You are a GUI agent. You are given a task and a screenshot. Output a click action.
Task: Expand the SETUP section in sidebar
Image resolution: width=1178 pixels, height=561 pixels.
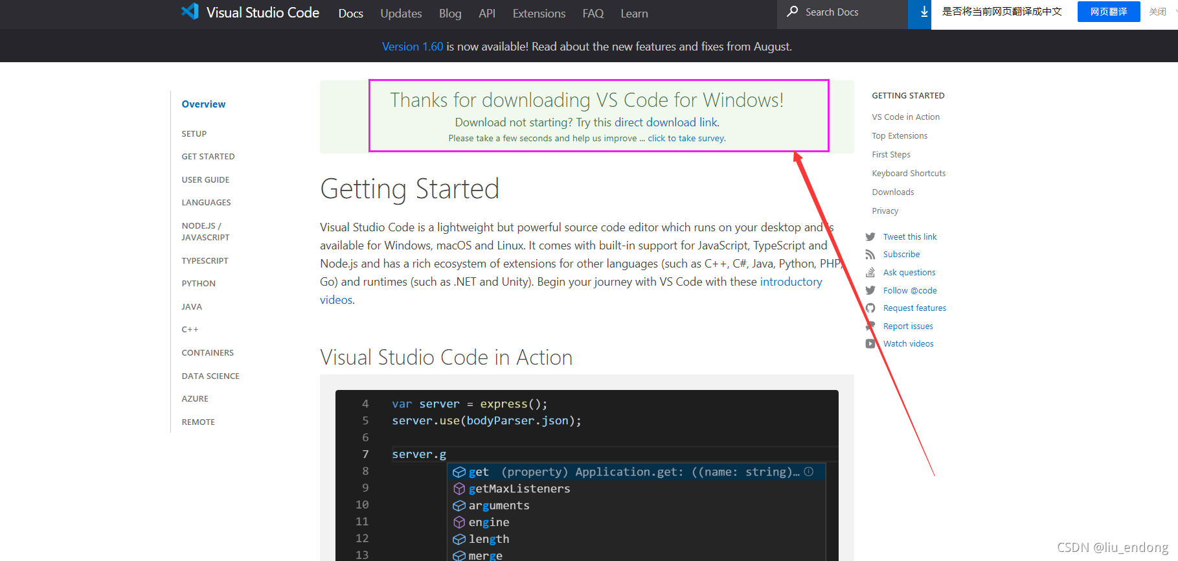click(194, 134)
